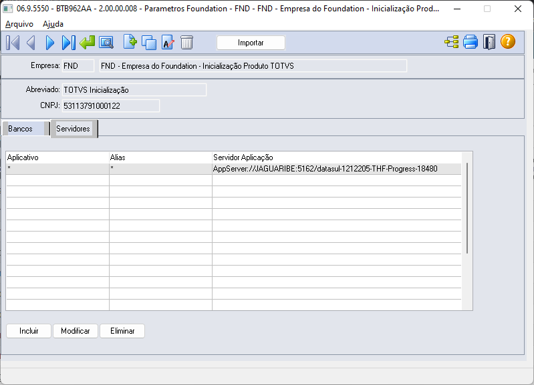Switch to the Bancos tab
The width and height of the screenshot is (534, 385).
pos(25,129)
